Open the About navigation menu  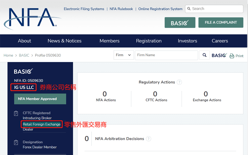(24, 41)
